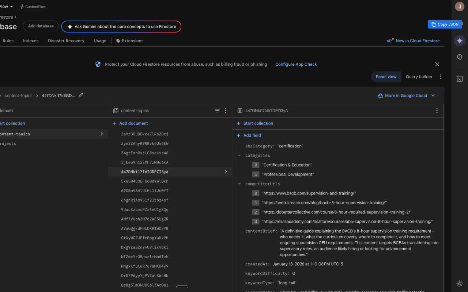The height and width of the screenshot is (292, 468).
Task: Click the Gemini sparkle in Ask Gemini button
Action: [x=70, y=27]
